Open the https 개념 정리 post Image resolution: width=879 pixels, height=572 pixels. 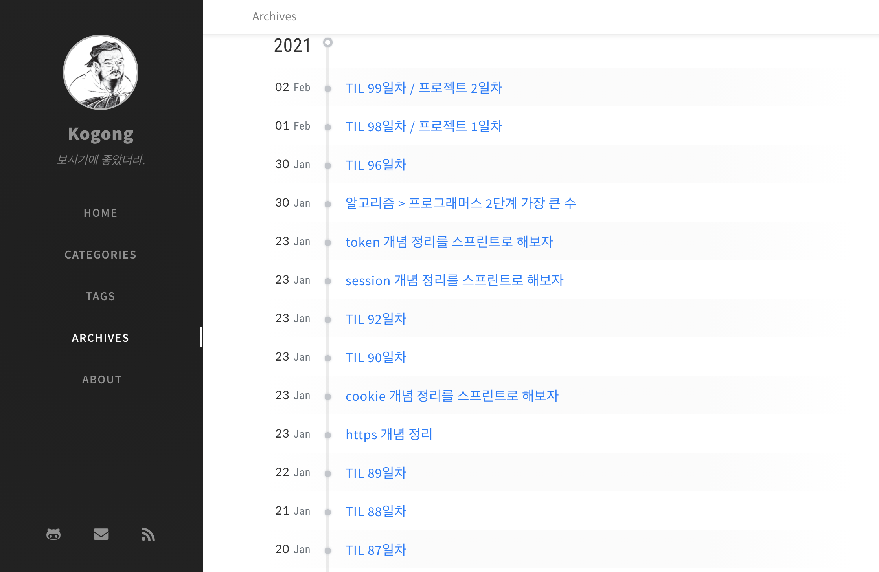(389, 434)
